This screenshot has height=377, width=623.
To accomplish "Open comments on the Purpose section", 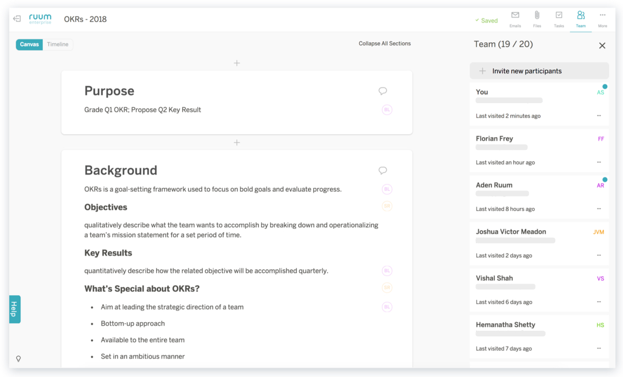I will tap(382, 91).
